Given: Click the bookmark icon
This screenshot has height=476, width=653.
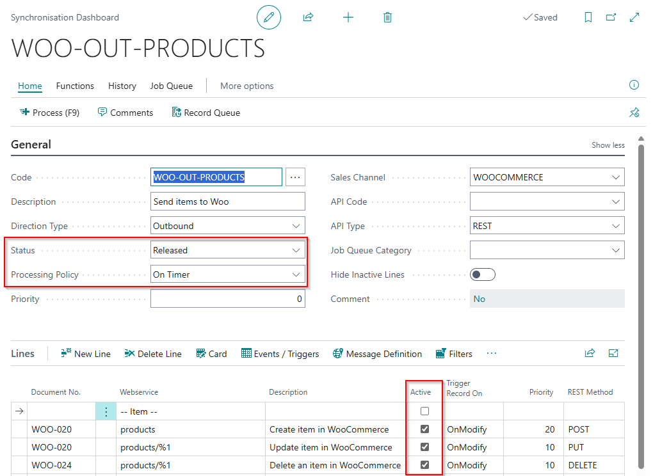Looking at the screenshot, I should (588, 17).
